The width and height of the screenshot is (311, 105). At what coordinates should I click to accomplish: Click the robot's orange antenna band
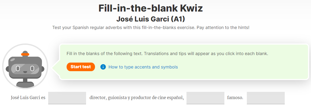click(x=25, y=54)
